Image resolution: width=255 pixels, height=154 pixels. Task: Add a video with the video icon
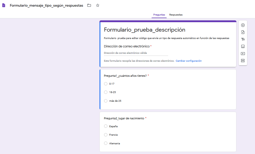[x=243, y=54]
